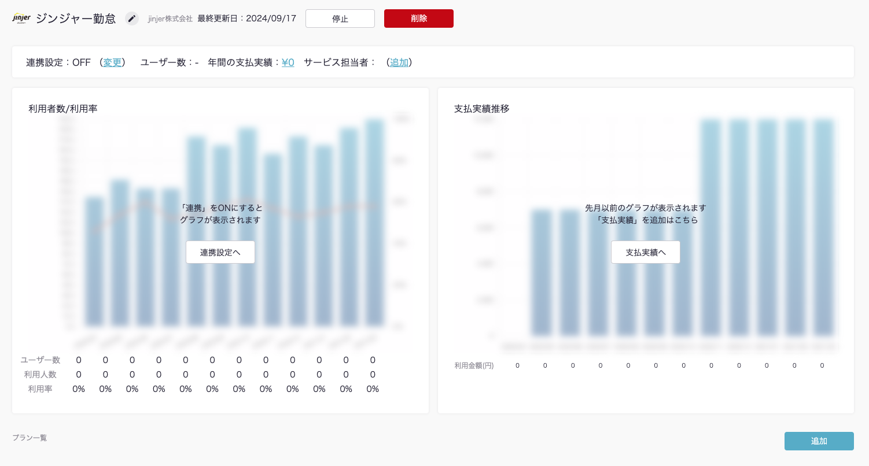Click the 最終更新日 date text

tap(246, 19)
